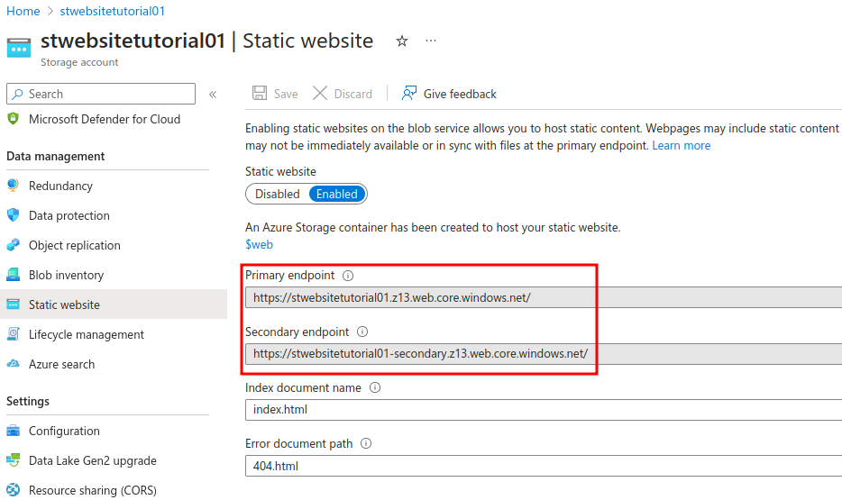Open Microsoft Defender for Cloud
842x500 pixels.
(105, 119)
